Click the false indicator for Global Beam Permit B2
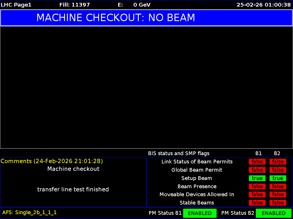This screenshot has width=293, height=219. coord(278,170)
